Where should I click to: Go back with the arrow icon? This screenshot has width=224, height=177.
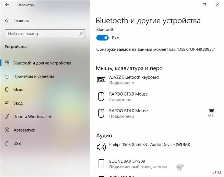click(x=7, y=5)
